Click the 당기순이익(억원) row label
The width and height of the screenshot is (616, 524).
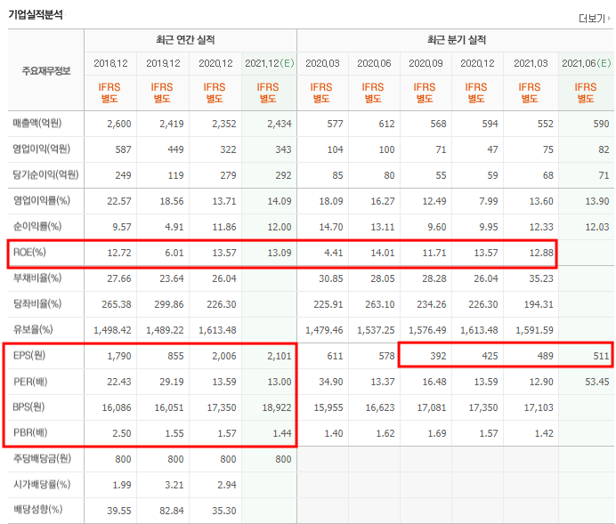click(x=45, y=174)
